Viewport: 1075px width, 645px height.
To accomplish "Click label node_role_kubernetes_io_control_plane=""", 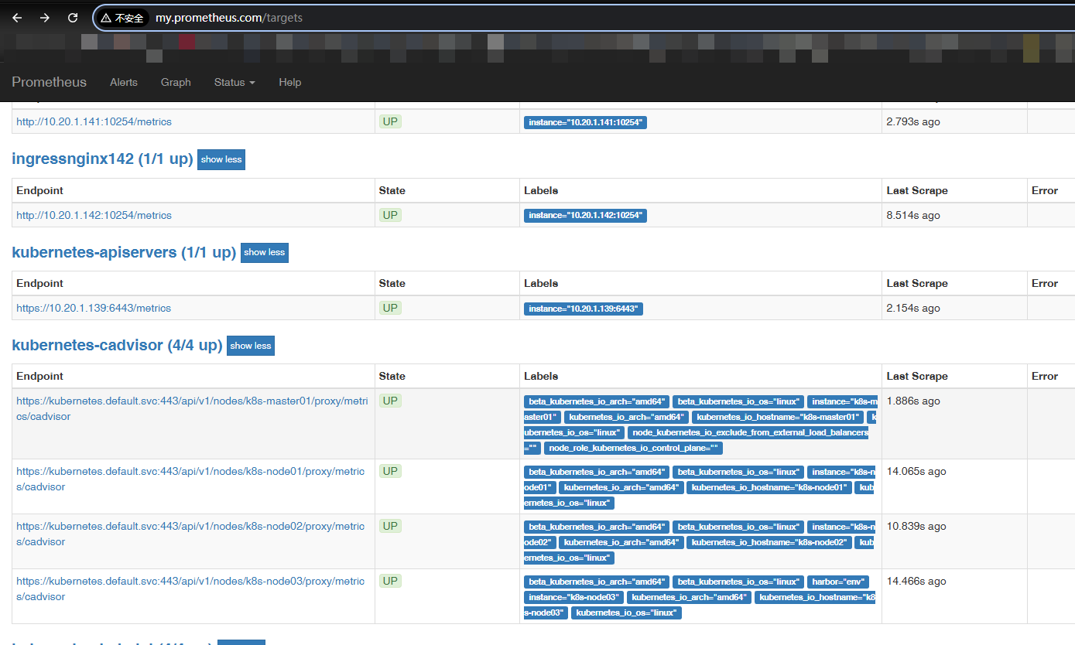I will [633, 449].
